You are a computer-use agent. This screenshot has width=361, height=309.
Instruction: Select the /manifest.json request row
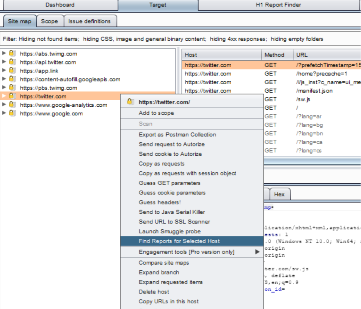pyautogui.click(x=271, y=91)
